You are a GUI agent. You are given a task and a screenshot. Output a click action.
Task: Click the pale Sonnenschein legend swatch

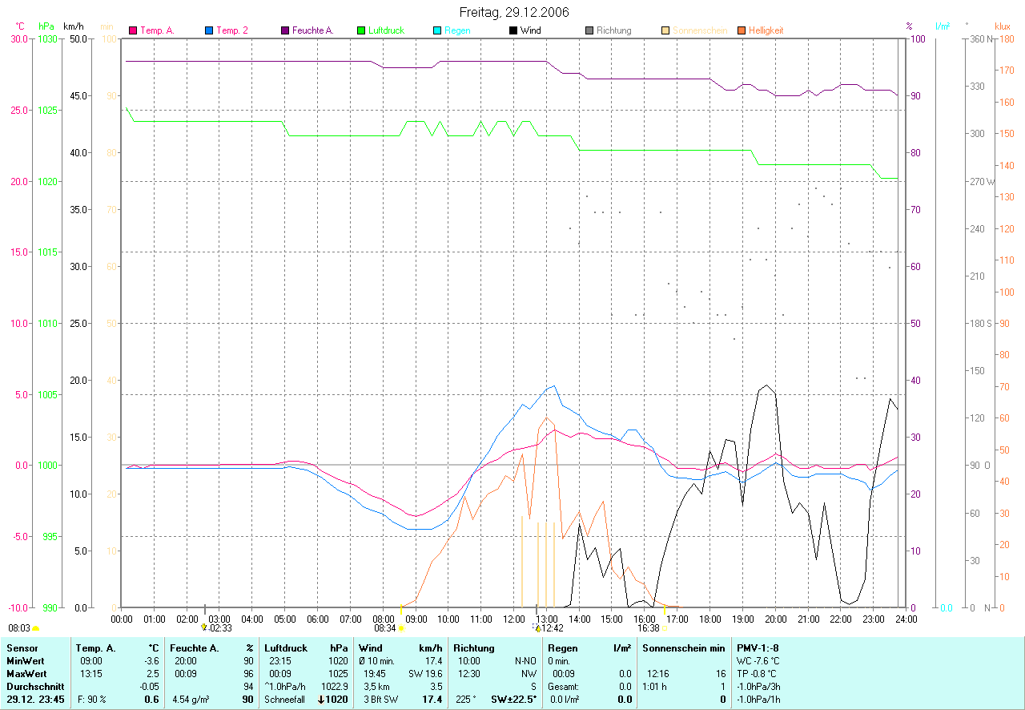pyautogui.click(x=665, y=30)
